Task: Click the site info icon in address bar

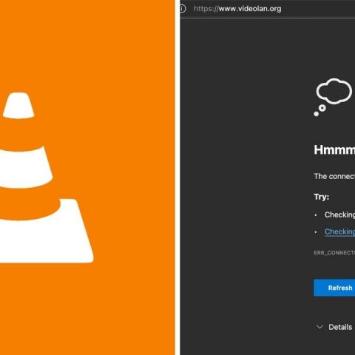Action: [x=183, y=9]
